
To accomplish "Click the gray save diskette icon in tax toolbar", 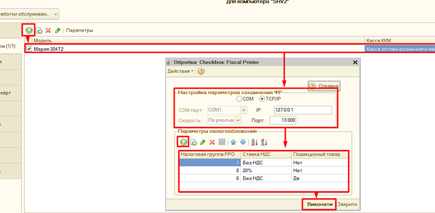I will point(222,142).
